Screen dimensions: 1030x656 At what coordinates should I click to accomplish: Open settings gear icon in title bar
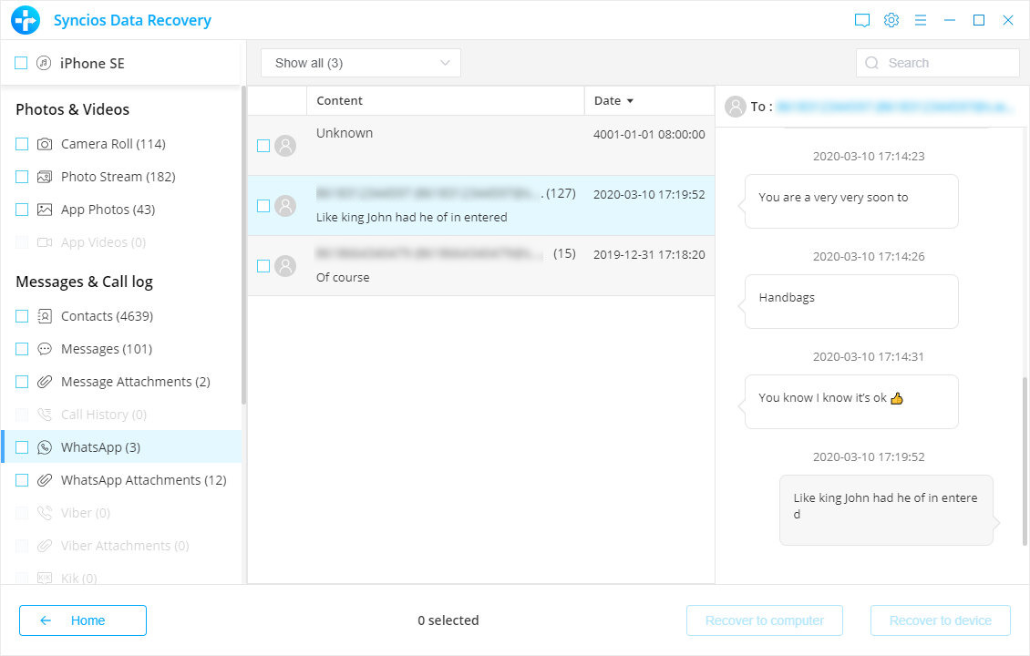click(891, 20)
